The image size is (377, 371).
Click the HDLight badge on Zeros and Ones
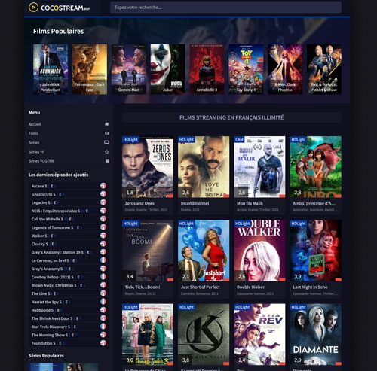(130, 139)
